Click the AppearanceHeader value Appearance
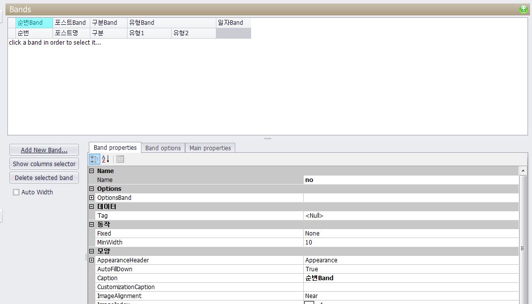532x304 pixels. coord(411,260)
